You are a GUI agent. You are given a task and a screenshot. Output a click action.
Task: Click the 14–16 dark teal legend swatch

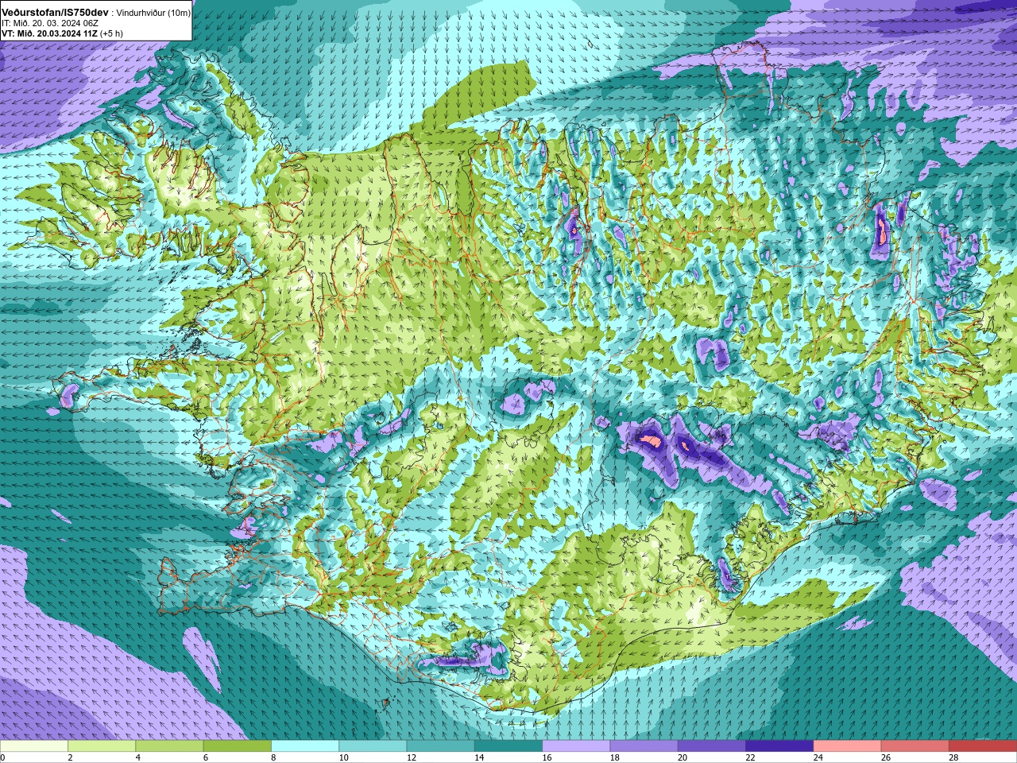coord(508,746)
